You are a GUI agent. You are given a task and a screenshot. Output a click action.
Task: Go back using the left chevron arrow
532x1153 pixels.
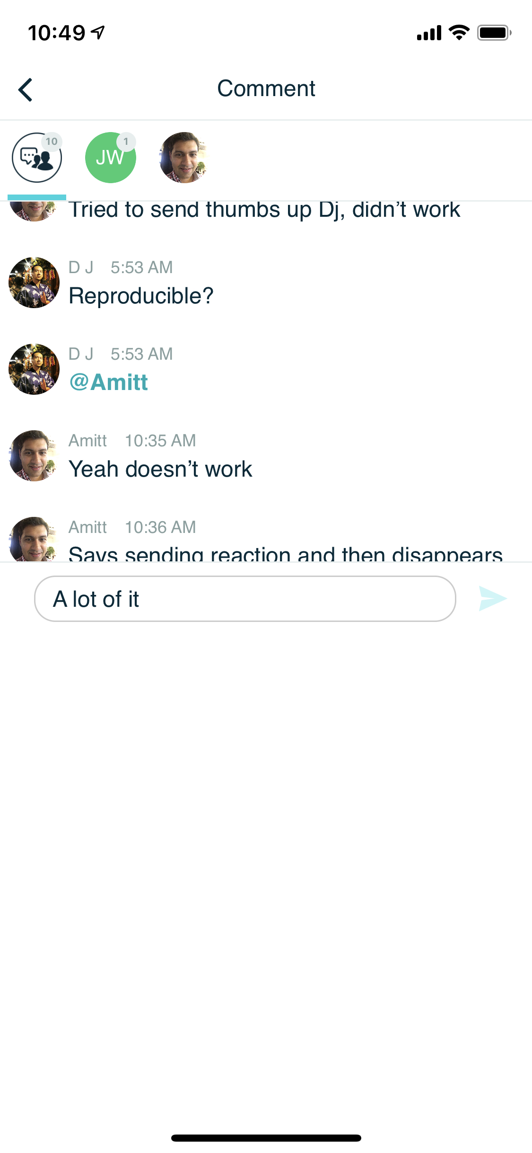click(x=26, y=89)
